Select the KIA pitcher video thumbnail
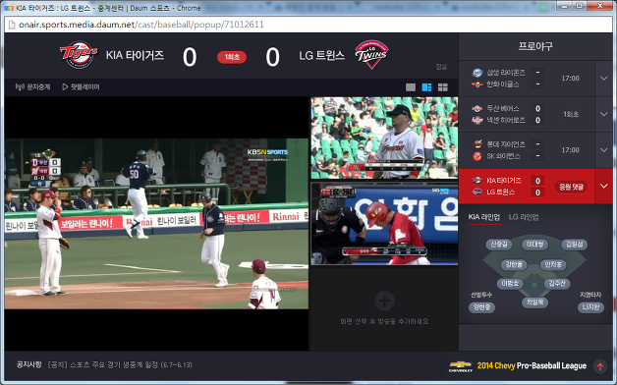Screen dimensions: 617x385 point(384,137)
